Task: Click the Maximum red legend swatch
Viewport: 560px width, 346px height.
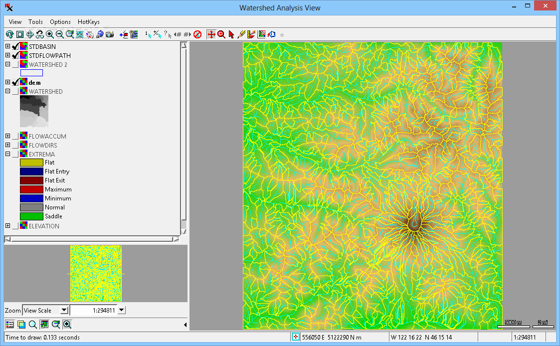Action: [x=31, y=189]
